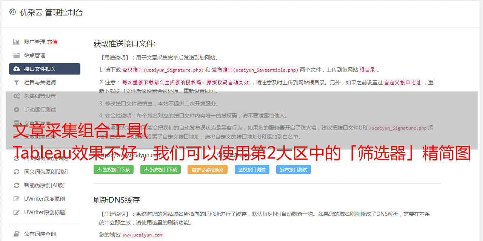
Task: Open UWriter原创标题 via its edit icon
Action: pyautogui.click(x=17, y=212)
